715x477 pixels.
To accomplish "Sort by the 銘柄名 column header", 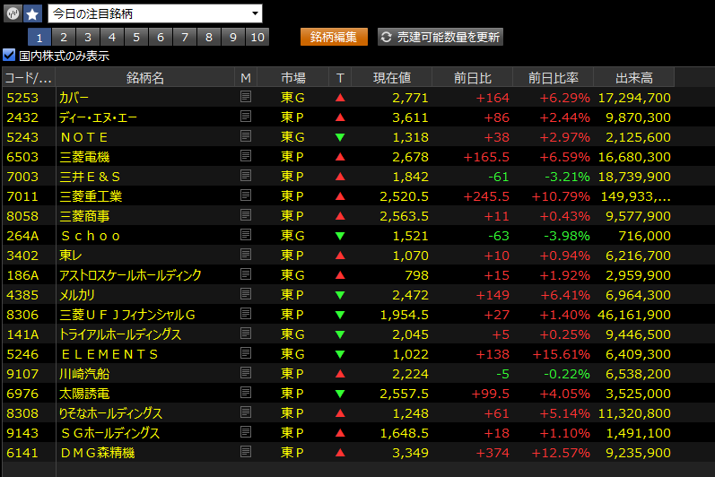I will 145,78.
